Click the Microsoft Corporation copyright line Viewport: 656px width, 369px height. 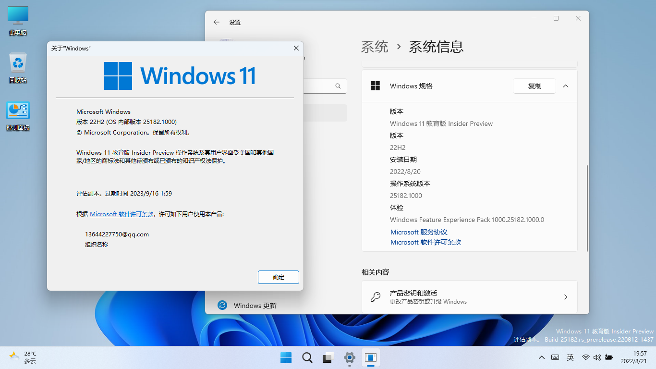[x=134, y=132]
